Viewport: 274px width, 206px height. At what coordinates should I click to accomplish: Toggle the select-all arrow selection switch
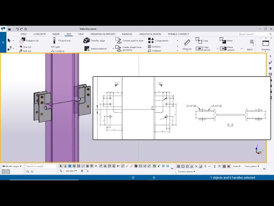coord(61,166)
